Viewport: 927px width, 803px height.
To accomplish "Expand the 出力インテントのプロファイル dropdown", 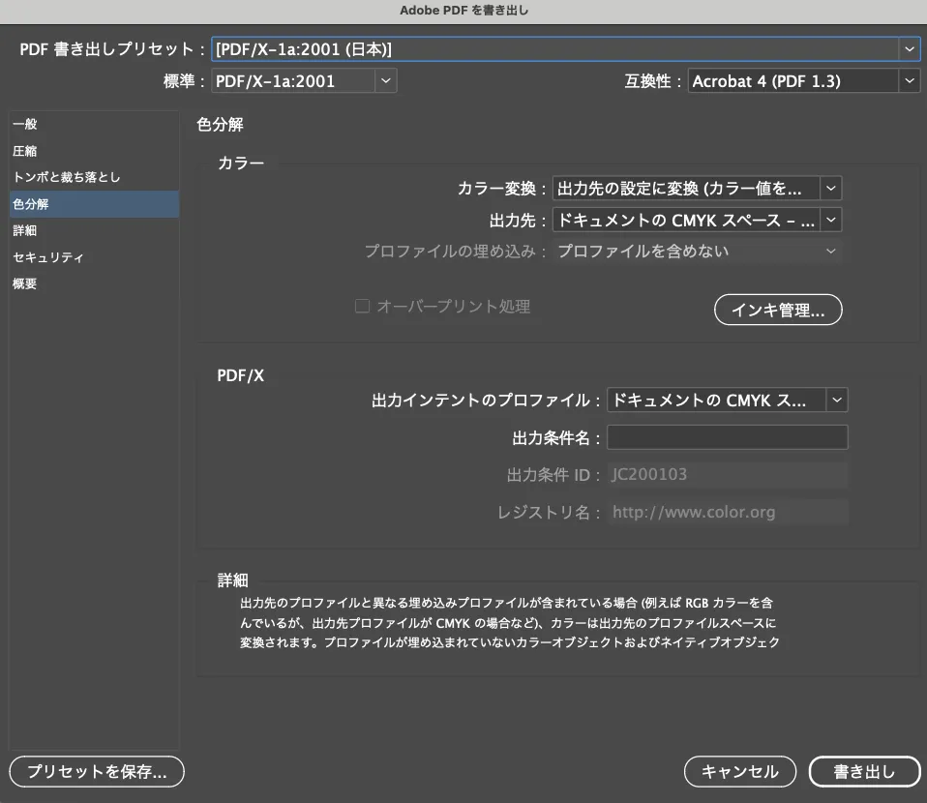I will 836,400.
